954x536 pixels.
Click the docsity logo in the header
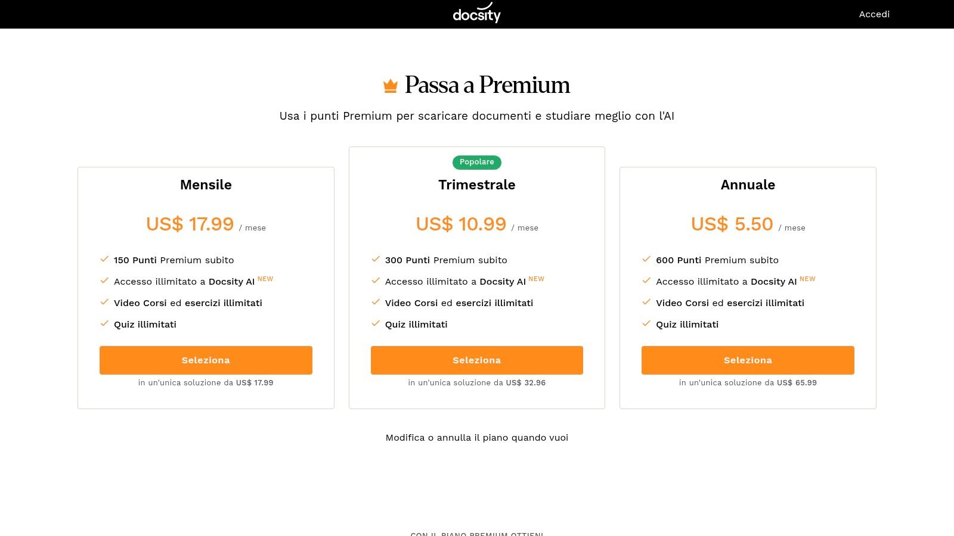(476, 13)
